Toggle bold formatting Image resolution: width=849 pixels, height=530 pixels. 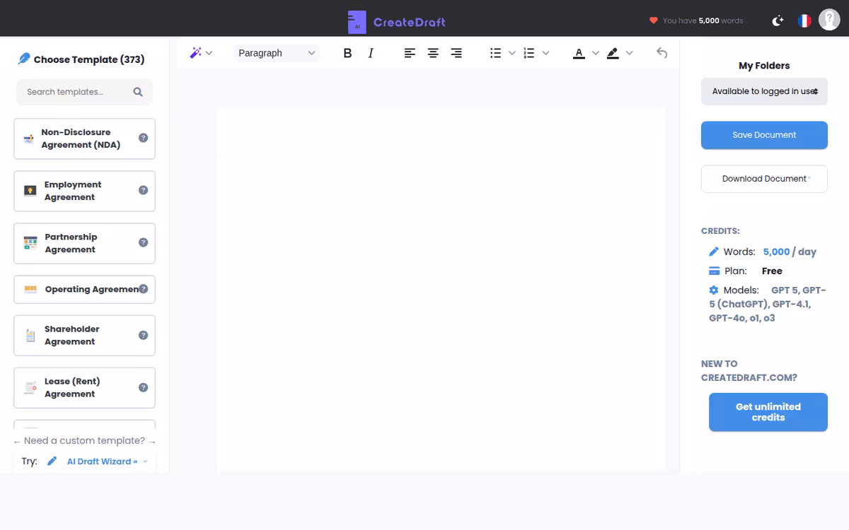[x=347, y=53]
